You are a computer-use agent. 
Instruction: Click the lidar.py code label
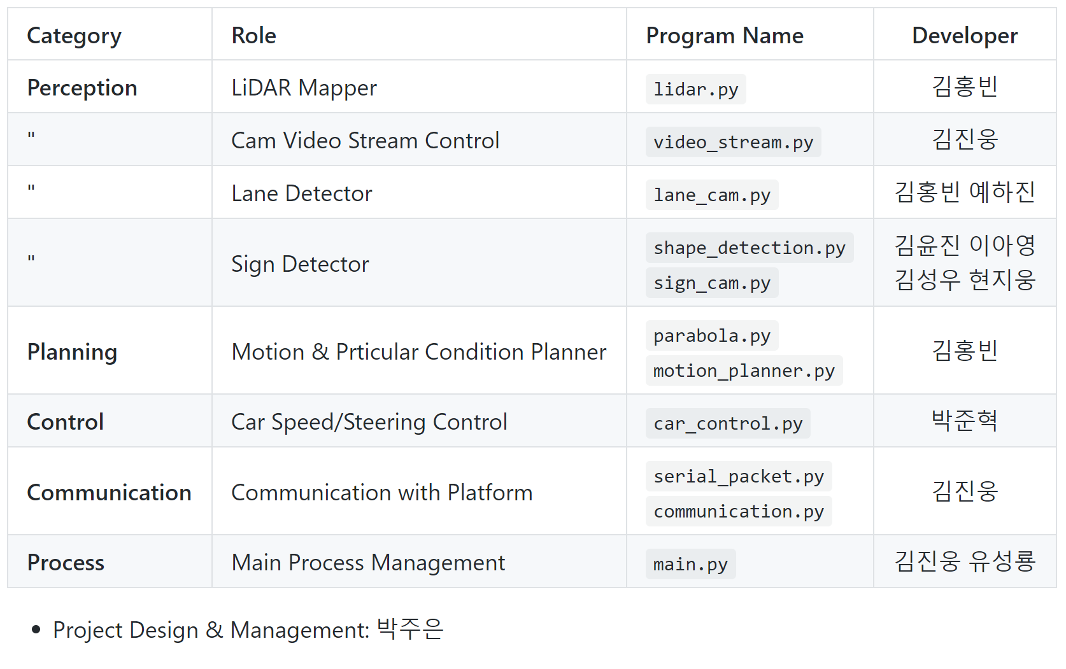[x=695, y=89]
